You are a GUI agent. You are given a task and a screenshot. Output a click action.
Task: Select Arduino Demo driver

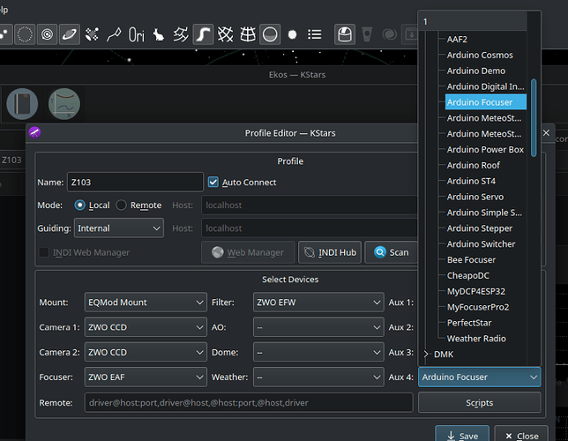476,71
